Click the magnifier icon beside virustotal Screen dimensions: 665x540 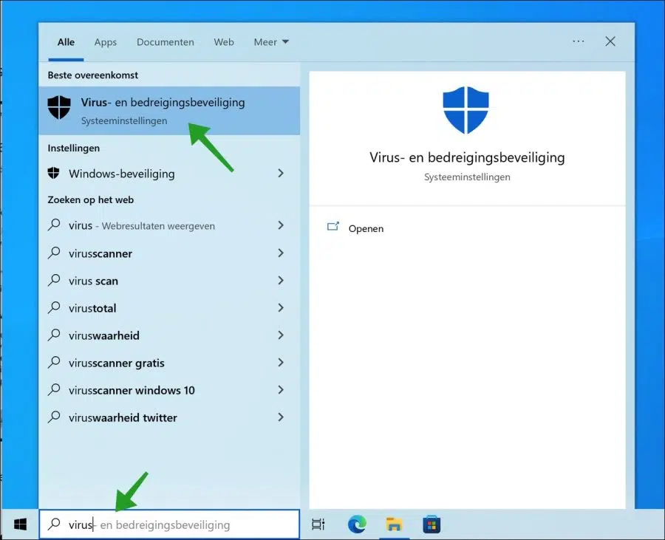click(x=54, y=308)
